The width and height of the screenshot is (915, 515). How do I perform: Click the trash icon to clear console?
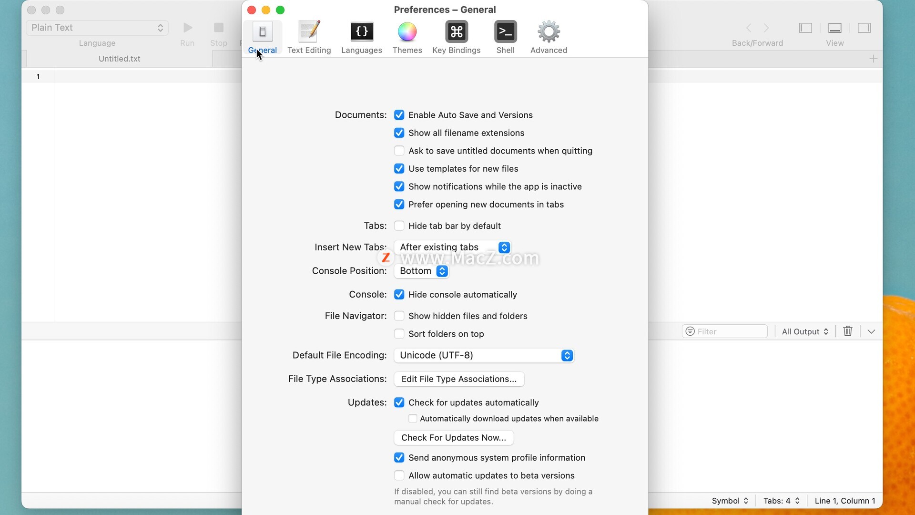[847, 331]
